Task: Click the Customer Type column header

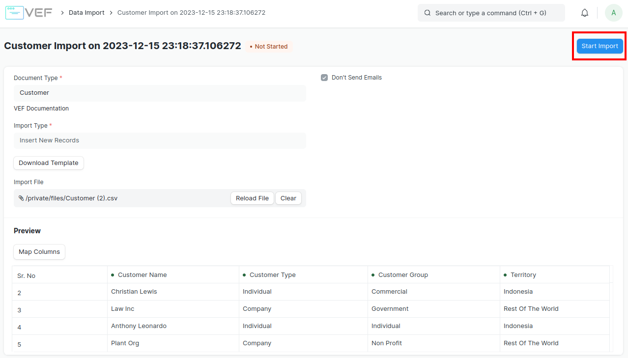Action: 303,275
